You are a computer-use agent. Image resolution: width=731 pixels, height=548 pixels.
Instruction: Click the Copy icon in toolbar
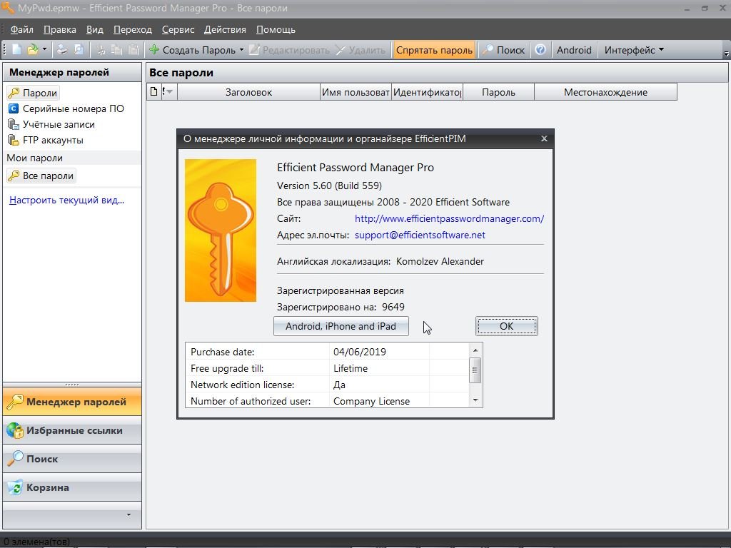tap(116, 50)
